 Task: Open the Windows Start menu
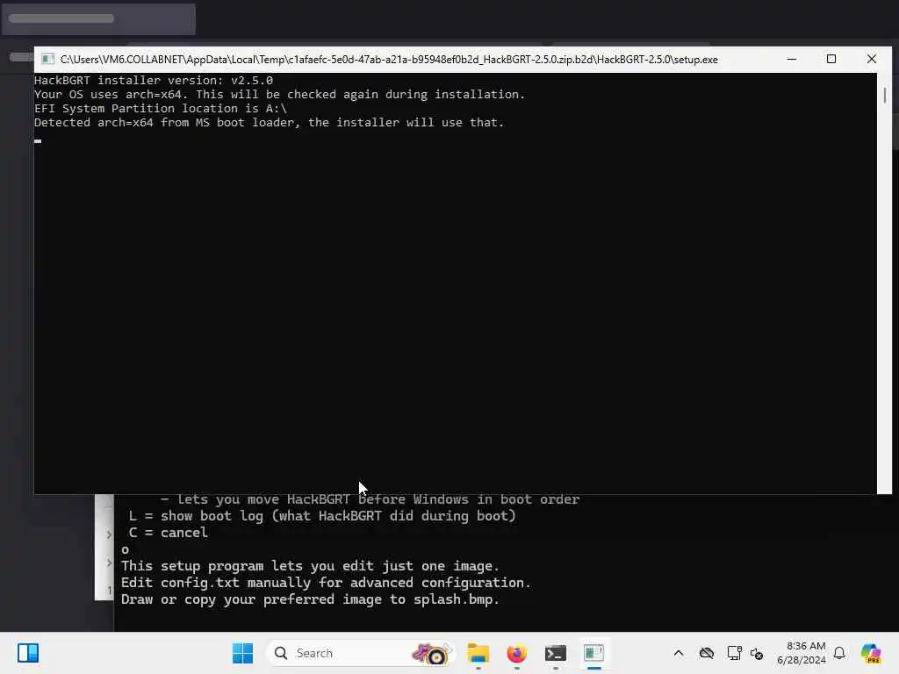(242, 653)
